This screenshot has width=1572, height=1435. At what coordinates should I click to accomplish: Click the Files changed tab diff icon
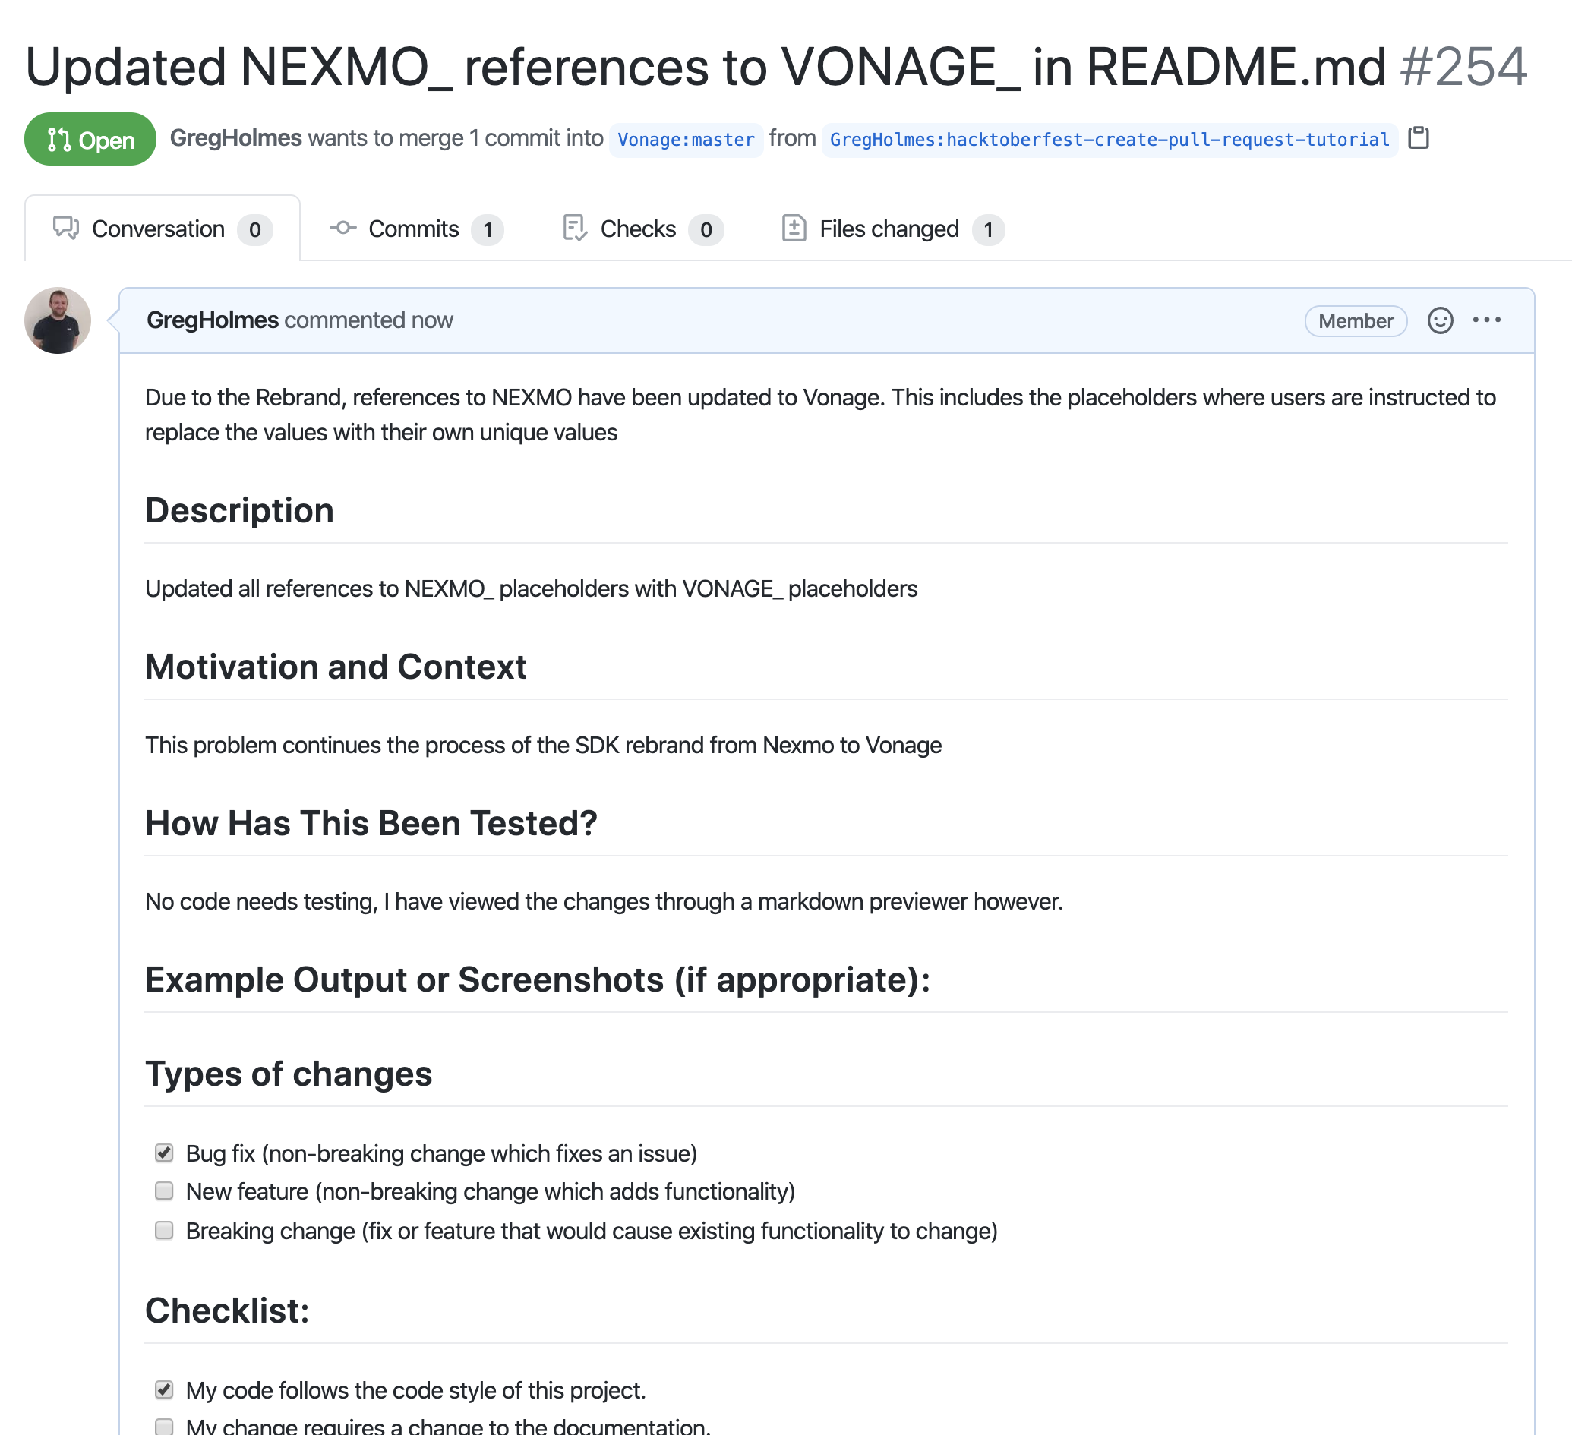794,229
